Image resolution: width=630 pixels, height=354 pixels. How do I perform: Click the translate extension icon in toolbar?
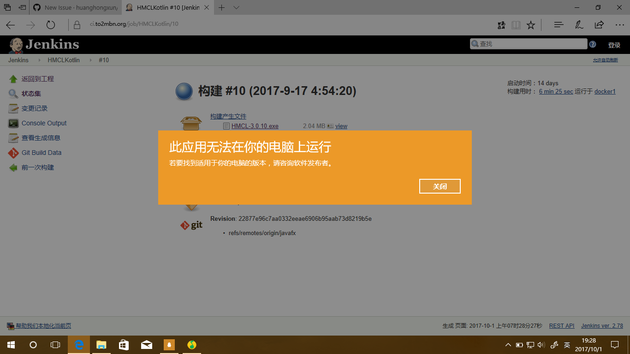[x=501, y=25]
